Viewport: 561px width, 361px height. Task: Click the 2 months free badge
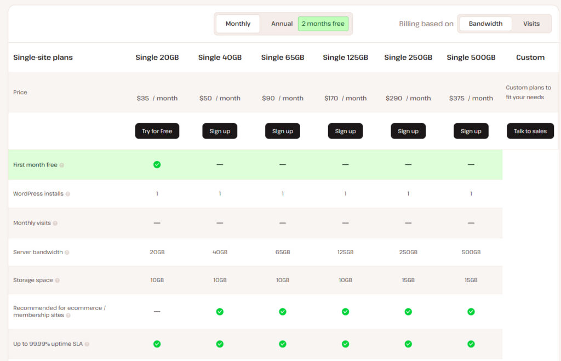point(323,24)
